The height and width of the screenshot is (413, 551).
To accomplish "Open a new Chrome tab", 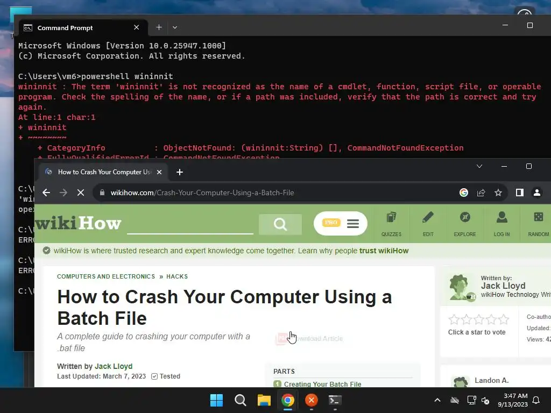I will coord(180,172).
